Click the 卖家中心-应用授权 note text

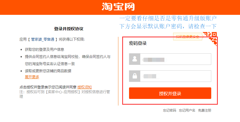coord(62,92)
